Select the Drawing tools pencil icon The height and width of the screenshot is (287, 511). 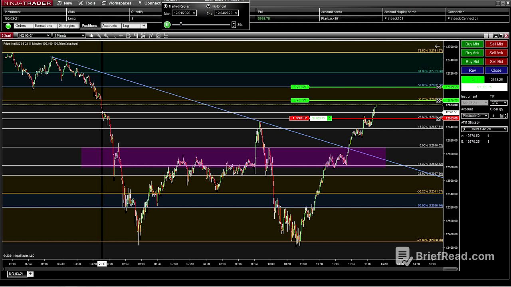click(x=99, y=36)
